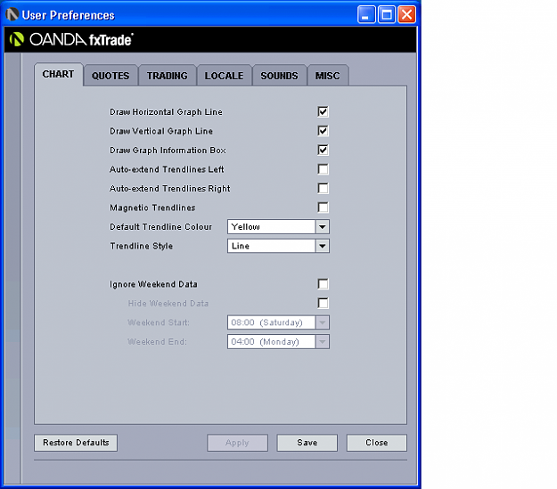The width and height of the screenshot is (557, 489).
Task: Click the OANDA fxTrade banner text
Action: coord(82,39)
